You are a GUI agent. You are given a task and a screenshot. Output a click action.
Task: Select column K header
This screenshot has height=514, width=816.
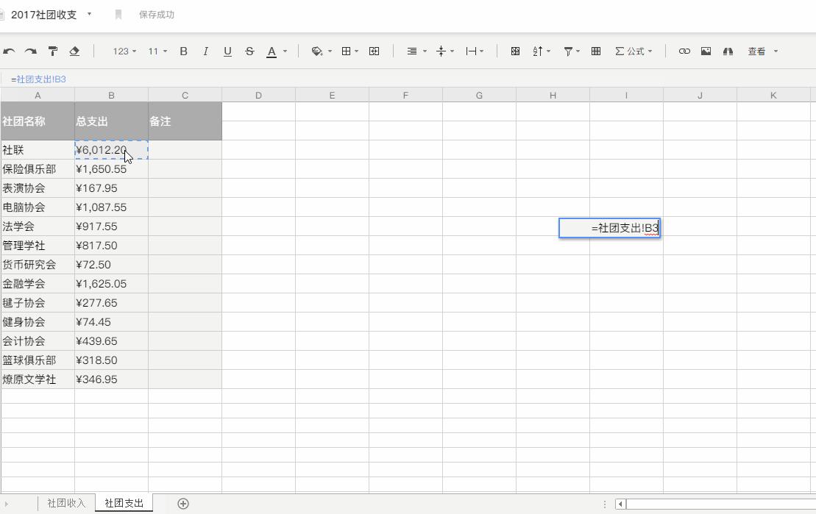click(773, 95)
